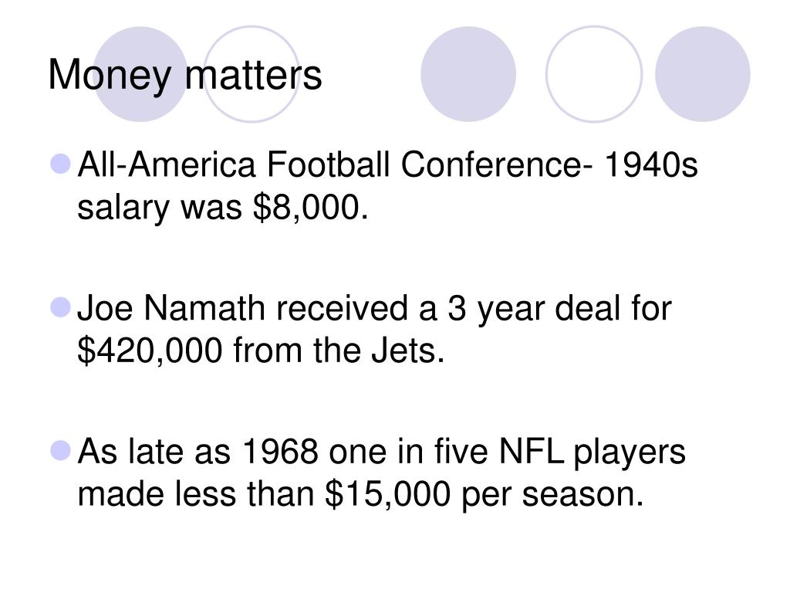Click the words 'from the Jets.'

339,351
